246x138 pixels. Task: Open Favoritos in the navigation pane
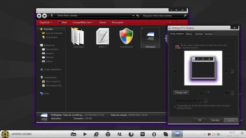(x=48, y=29)
